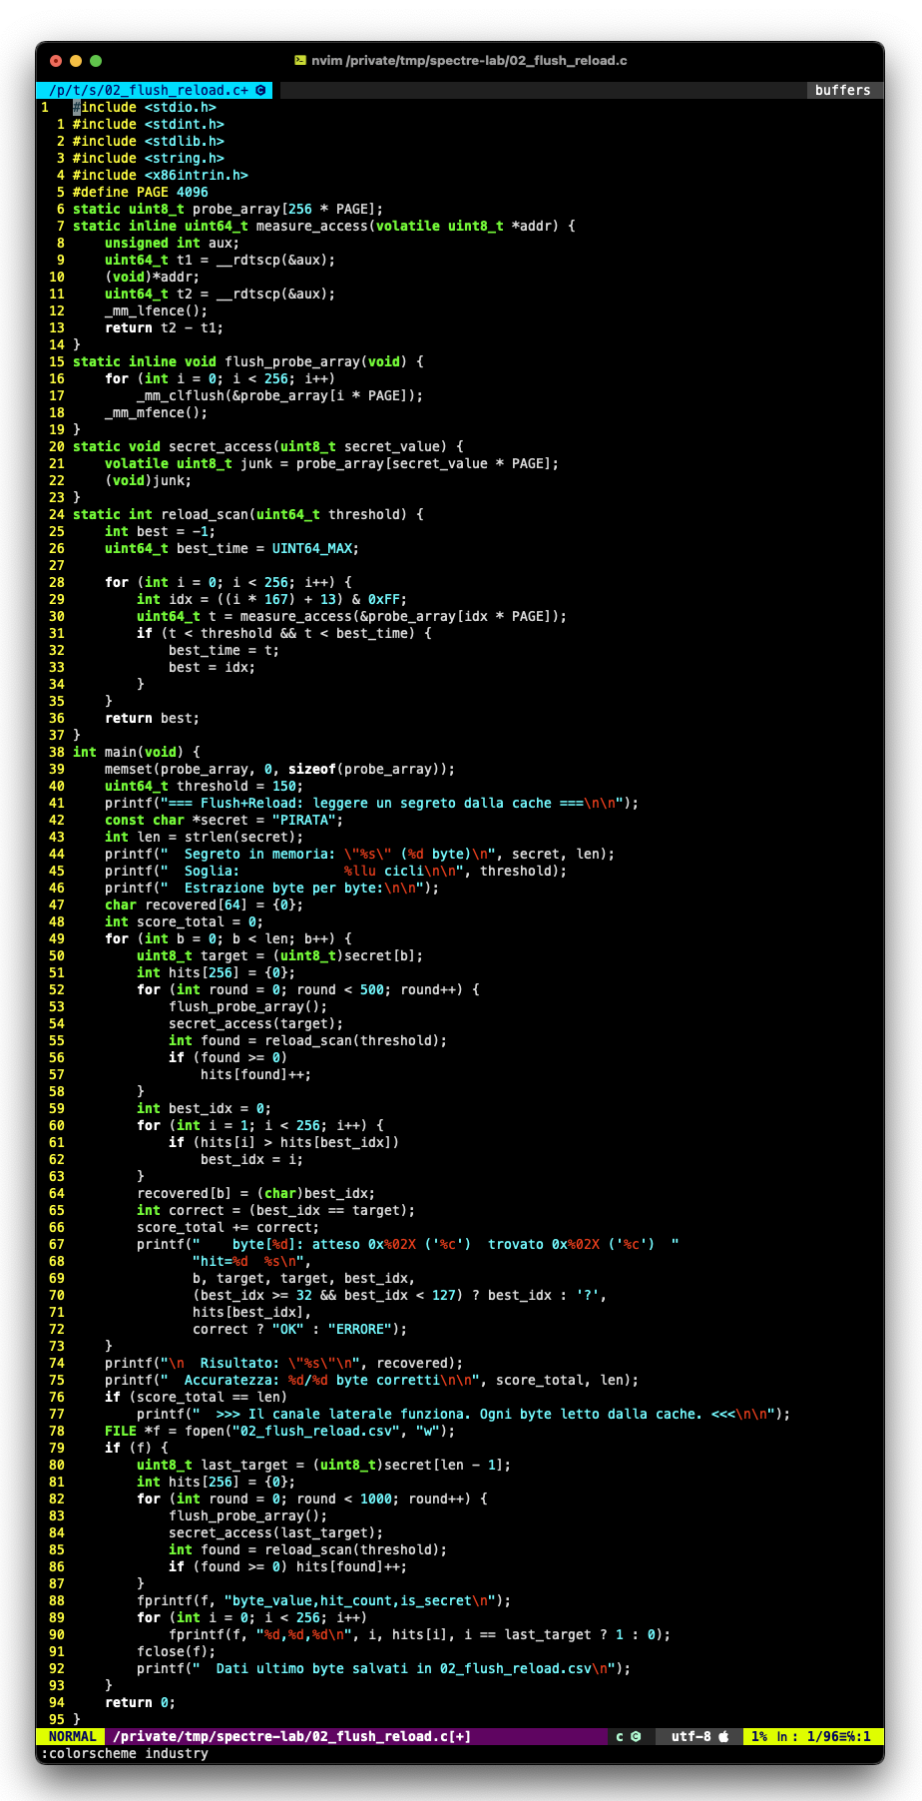922x1801 pixels.
Task: Click the C filetype icon in the buffer tab
Action: point(261,90)
